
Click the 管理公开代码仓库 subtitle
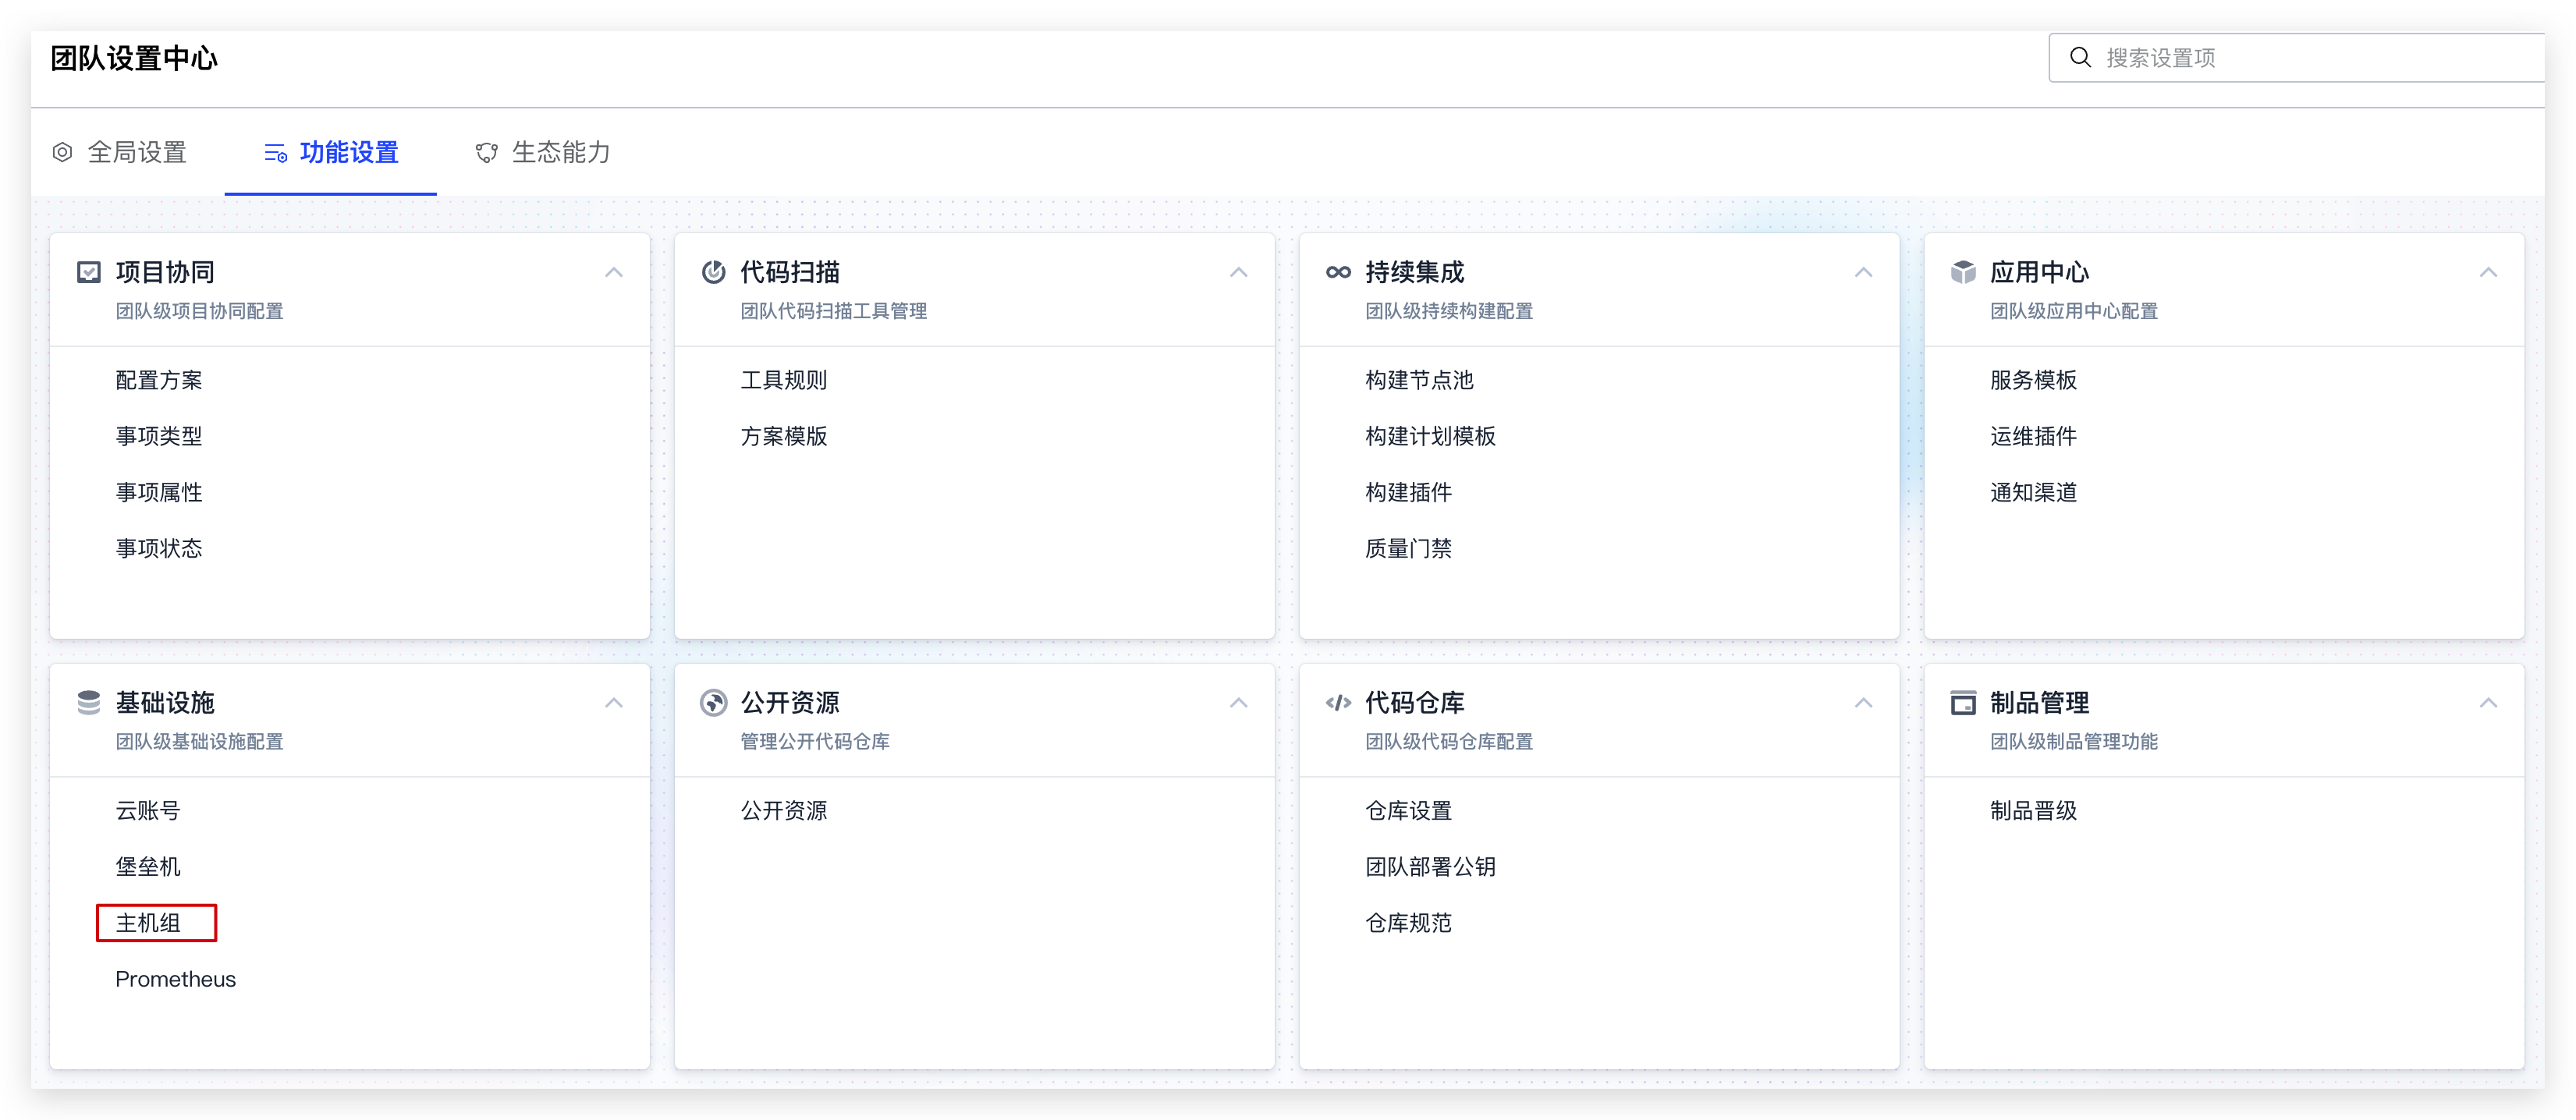click(x=815, y=741)
